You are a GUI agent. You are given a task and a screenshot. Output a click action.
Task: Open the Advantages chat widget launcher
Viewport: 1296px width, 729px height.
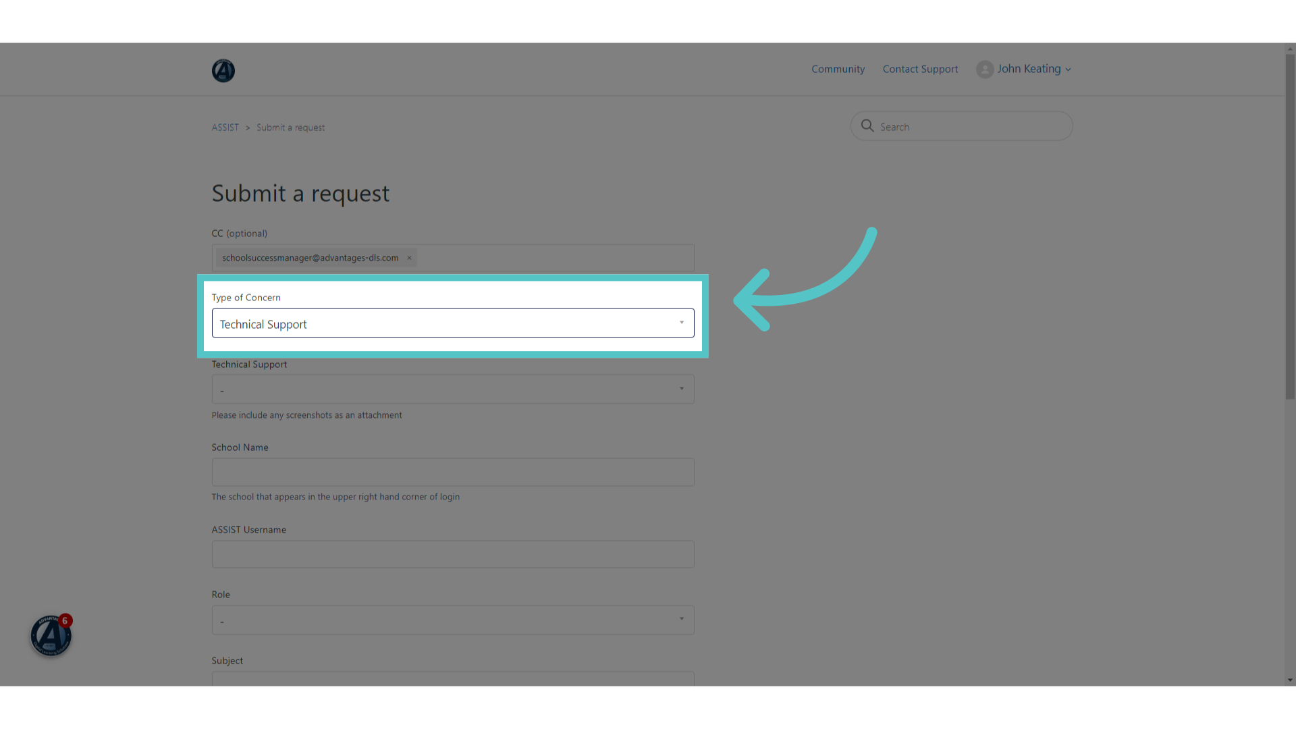coord(51,636)
